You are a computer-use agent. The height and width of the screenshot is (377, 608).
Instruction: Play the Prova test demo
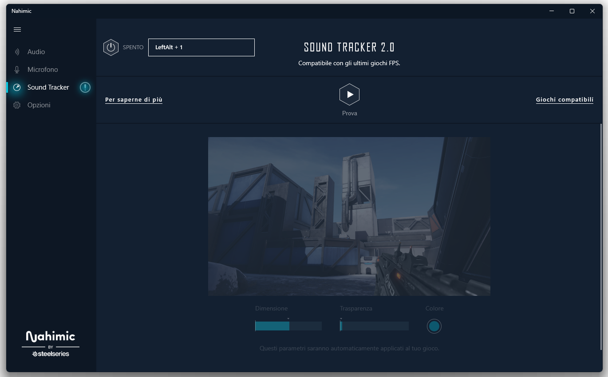pos(349,94)
